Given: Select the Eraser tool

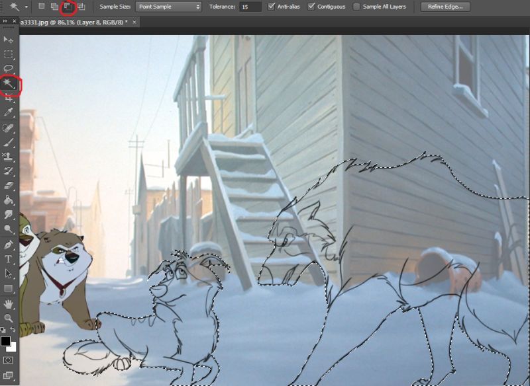Looking at the screenshot, I should coord(8,186).
